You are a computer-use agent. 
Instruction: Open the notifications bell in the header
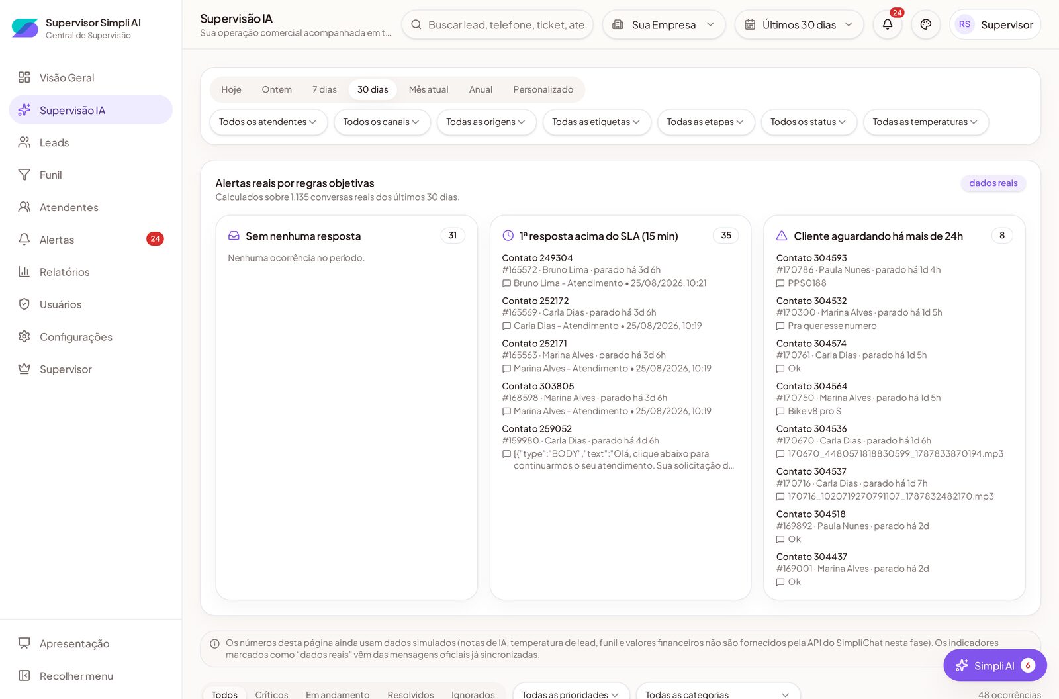tap(887, 24)
